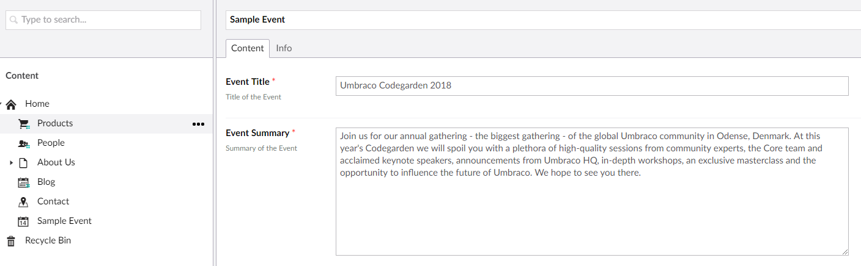861x266 pixels.
Task: Select People in the content tree
Action: pos(51,143)
